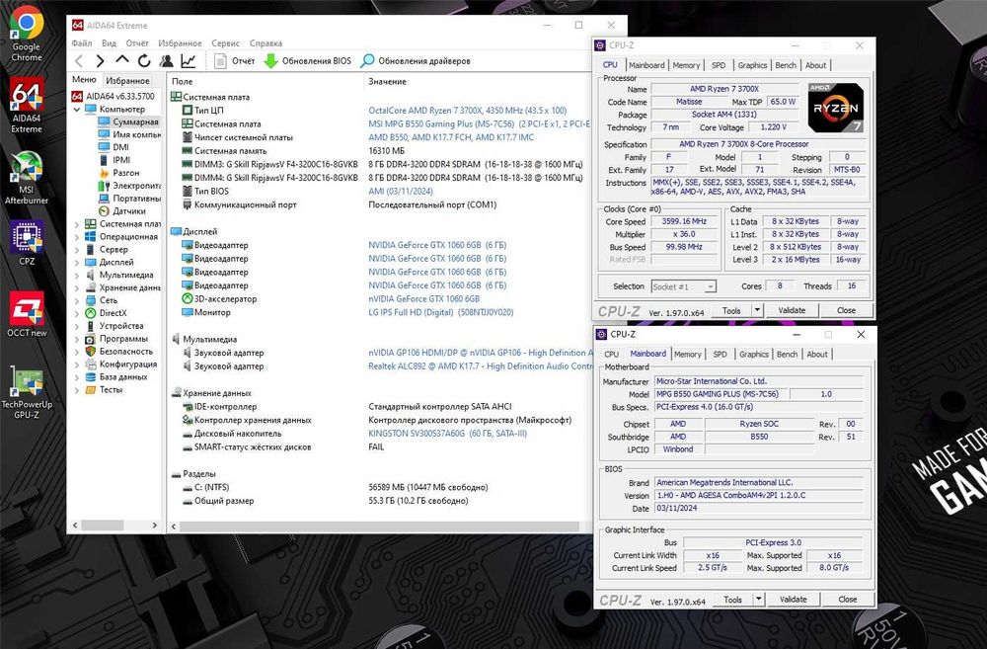This screenshot has height=649, width=987.
Task: Open the Избранное menu
Action: [x=180, y=42]
